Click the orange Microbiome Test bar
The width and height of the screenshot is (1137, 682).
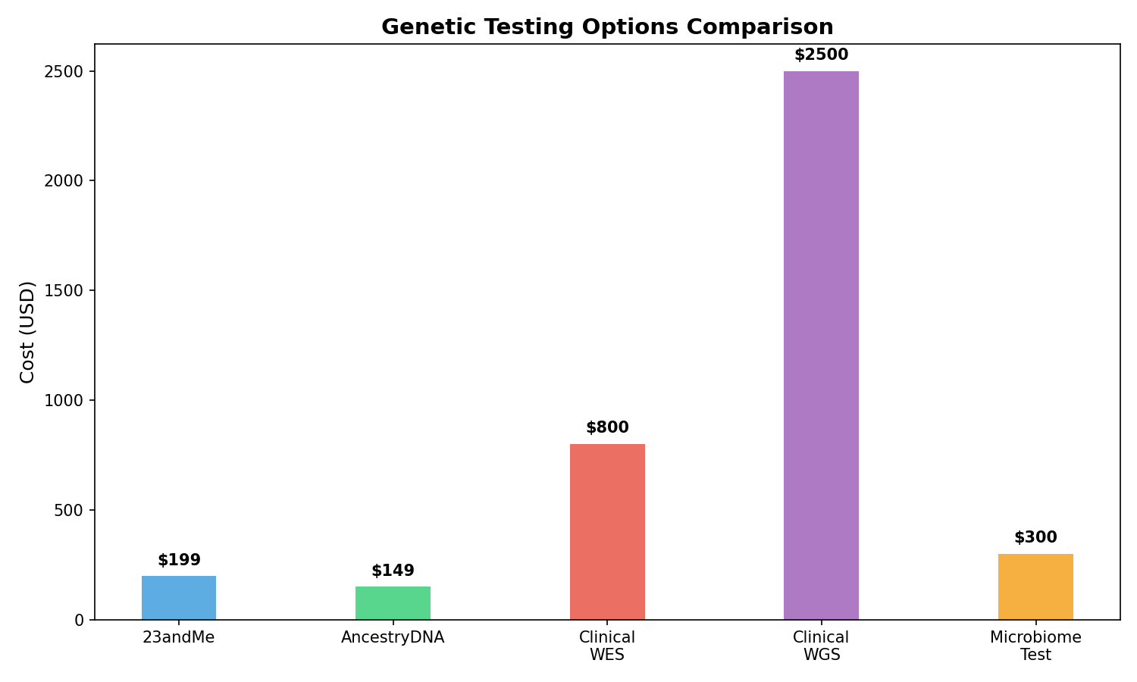pyautogui.click(x=1035, y=587)
